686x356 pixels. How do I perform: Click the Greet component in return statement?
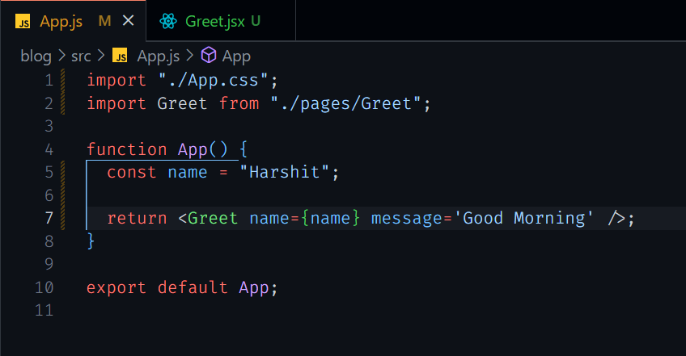point(213,218)
